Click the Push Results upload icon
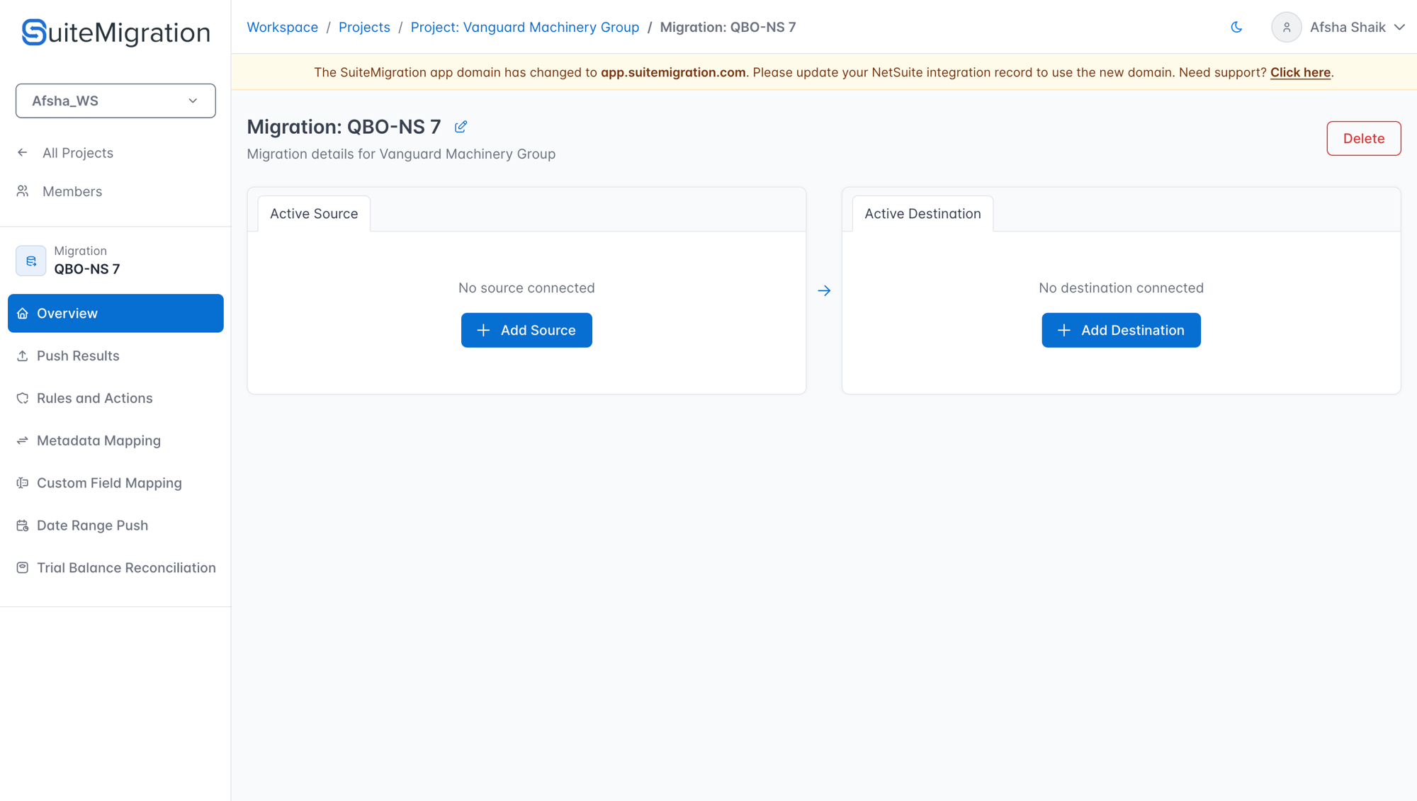 [23, 356]
